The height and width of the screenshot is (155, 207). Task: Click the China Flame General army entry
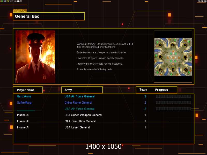click(x=78, y=103)
